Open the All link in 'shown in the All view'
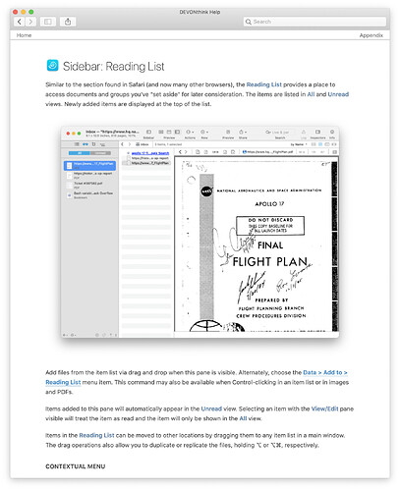The height and width of the screenshot is (490, 400). (243, 418)
